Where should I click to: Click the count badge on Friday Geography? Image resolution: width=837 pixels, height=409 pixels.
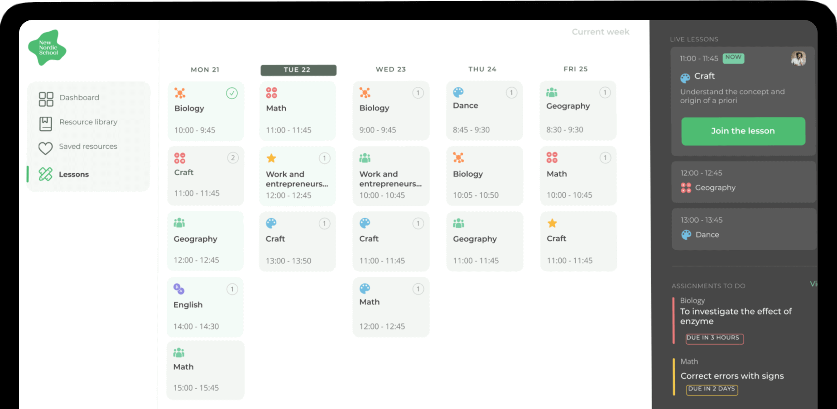coord(605,93)
